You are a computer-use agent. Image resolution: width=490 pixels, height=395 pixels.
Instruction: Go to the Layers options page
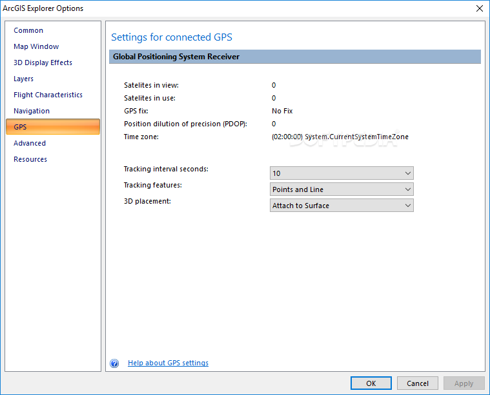(23, 79)
